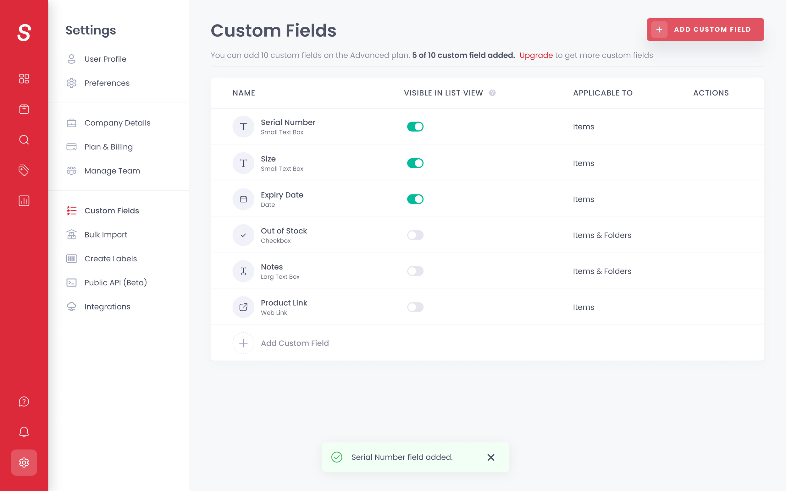Enable Product Link visibility toggle

415,307
